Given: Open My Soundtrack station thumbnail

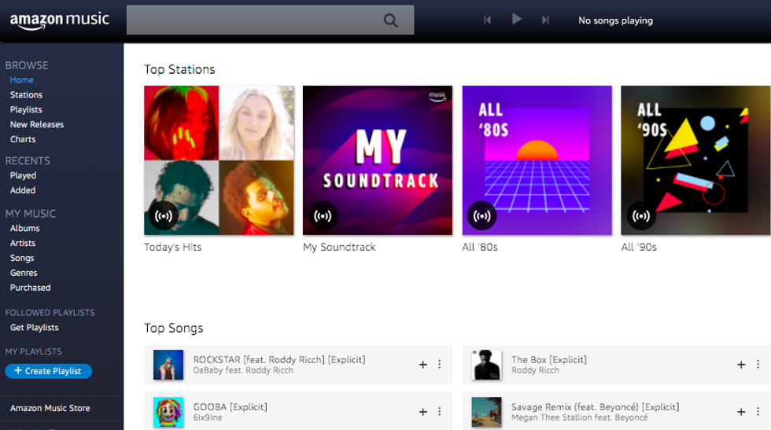Looking at the screenshot, I should tap(378, 160).
